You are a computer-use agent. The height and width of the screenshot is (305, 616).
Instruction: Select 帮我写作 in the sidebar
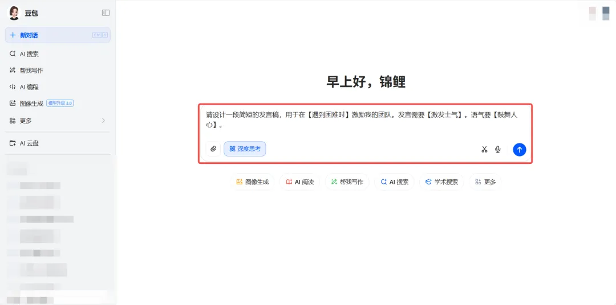pyautogui.click(x=31, y=71)
